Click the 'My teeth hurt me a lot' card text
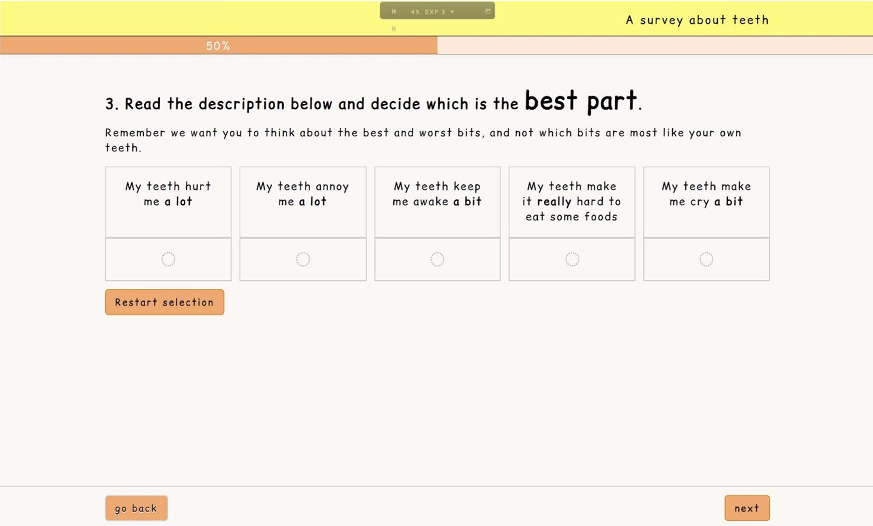873x526 pixels. coord(168,194)
